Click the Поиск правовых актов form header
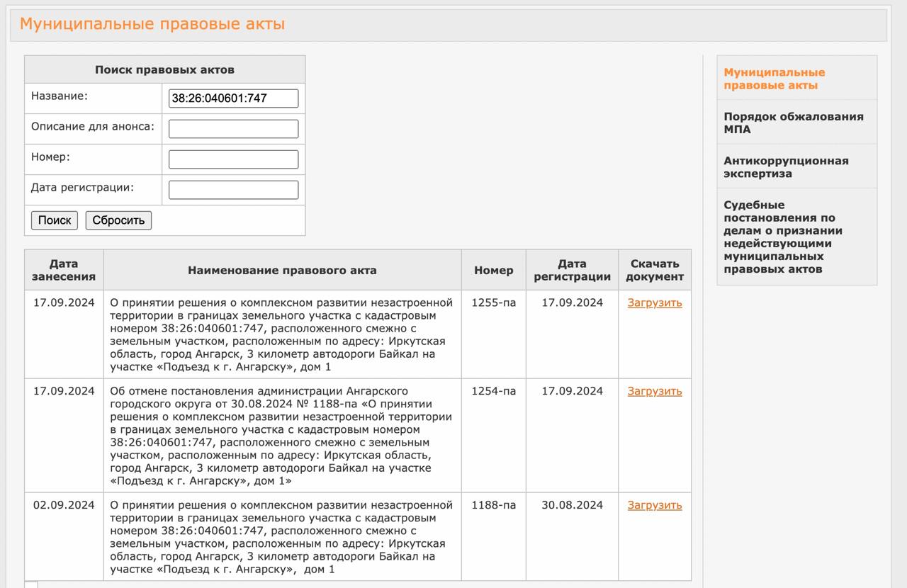 point(164,69)
